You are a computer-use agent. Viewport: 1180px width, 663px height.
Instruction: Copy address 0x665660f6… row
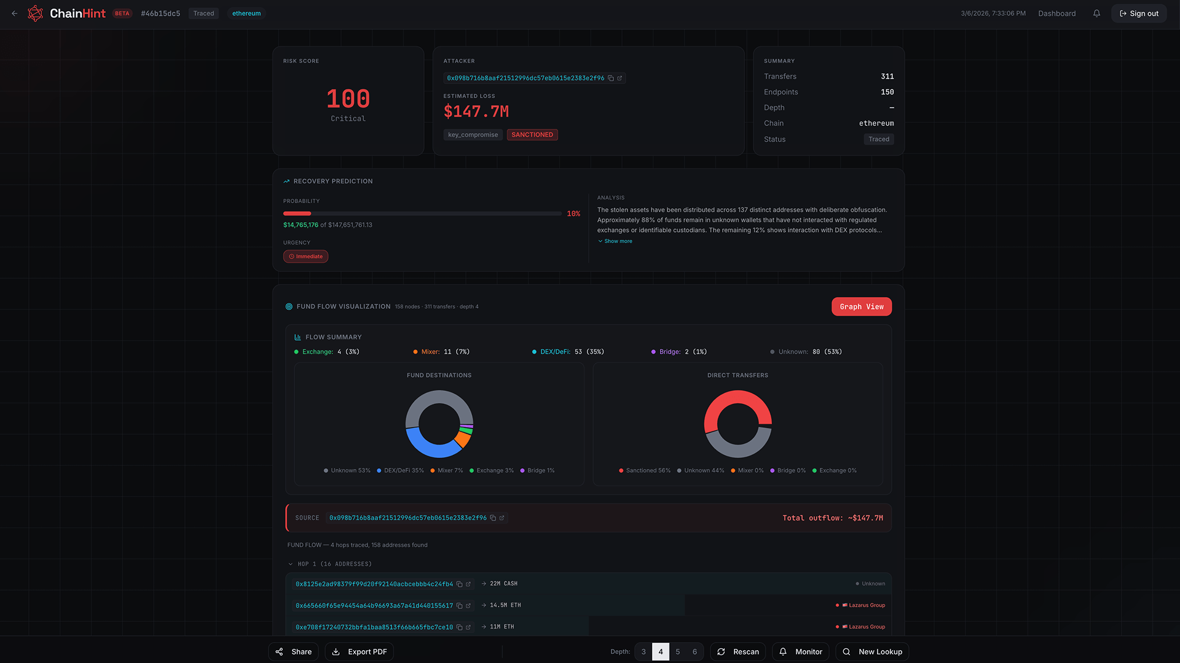(459, 606)
